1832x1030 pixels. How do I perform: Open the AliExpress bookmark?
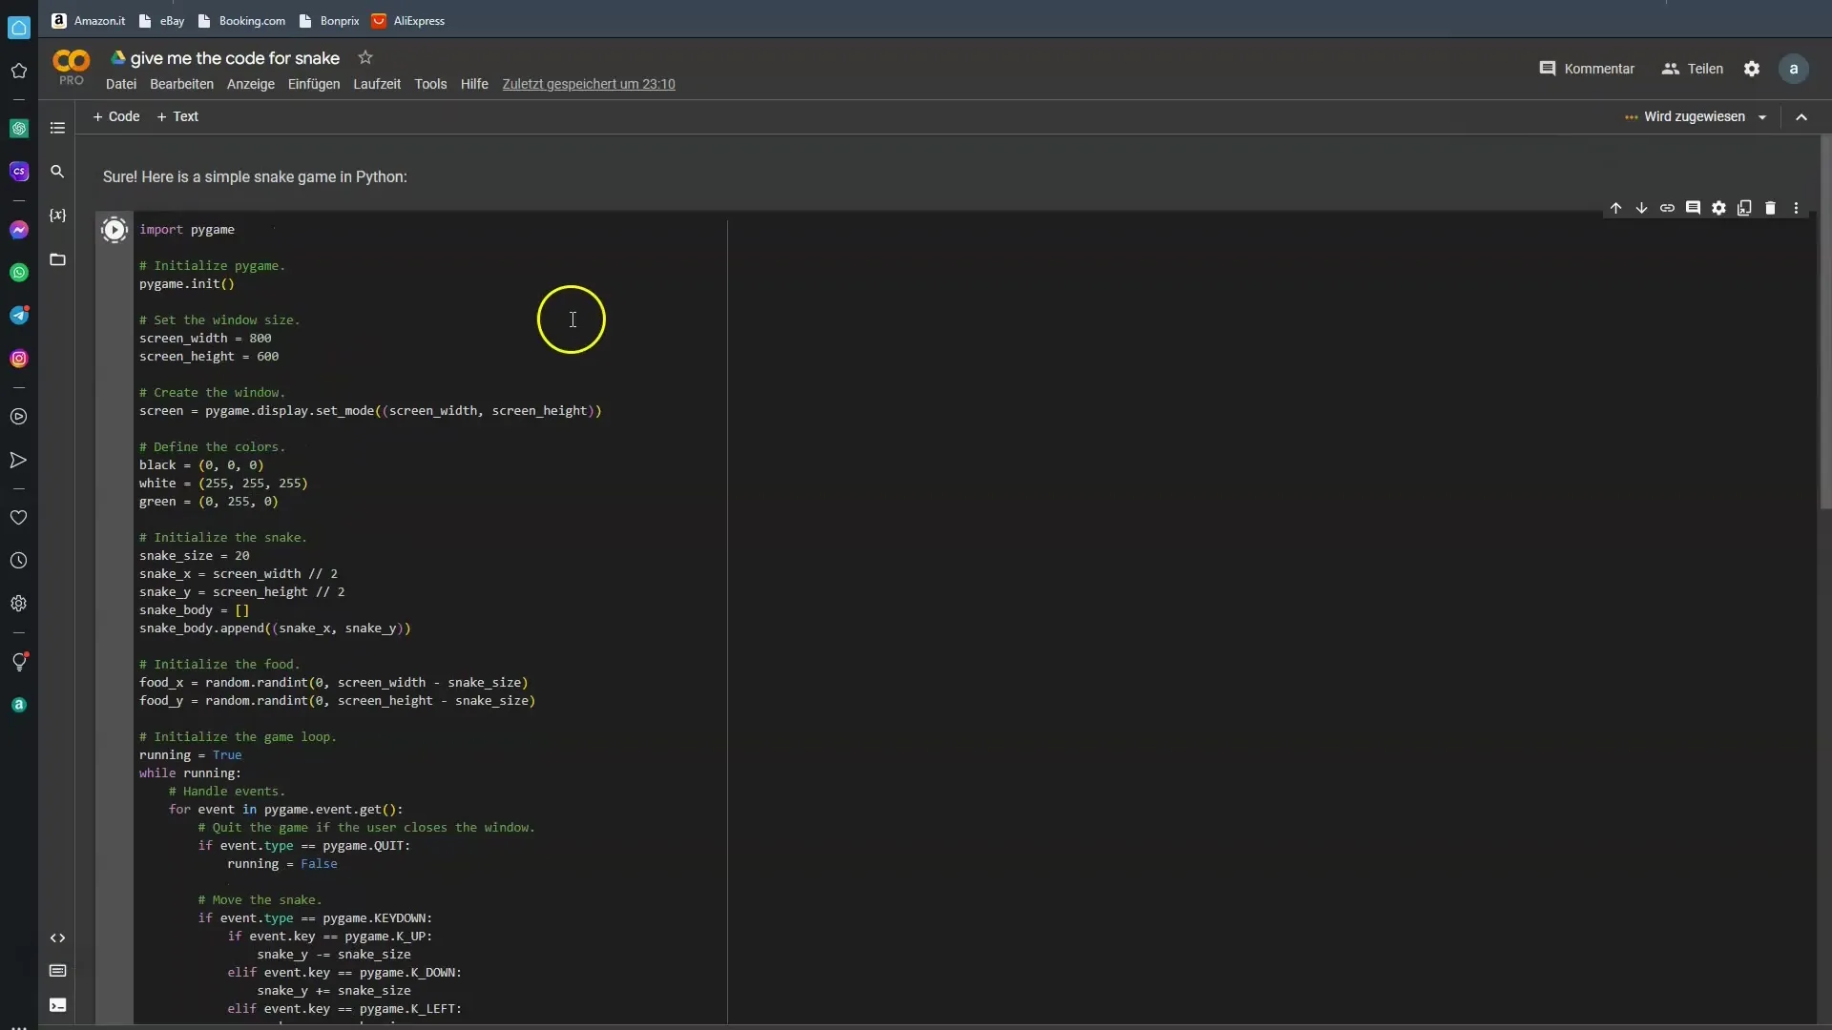click(x=408, y=20)
